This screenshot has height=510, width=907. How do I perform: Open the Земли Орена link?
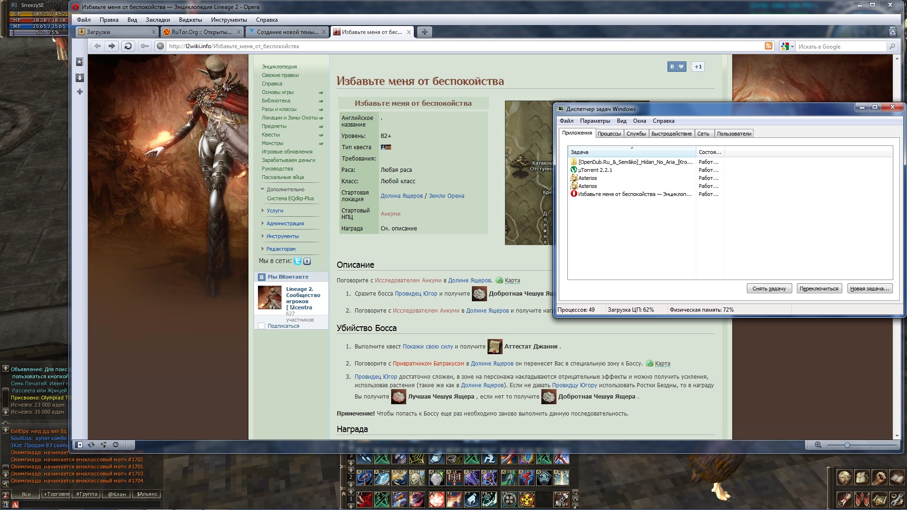tap(446, 196)
